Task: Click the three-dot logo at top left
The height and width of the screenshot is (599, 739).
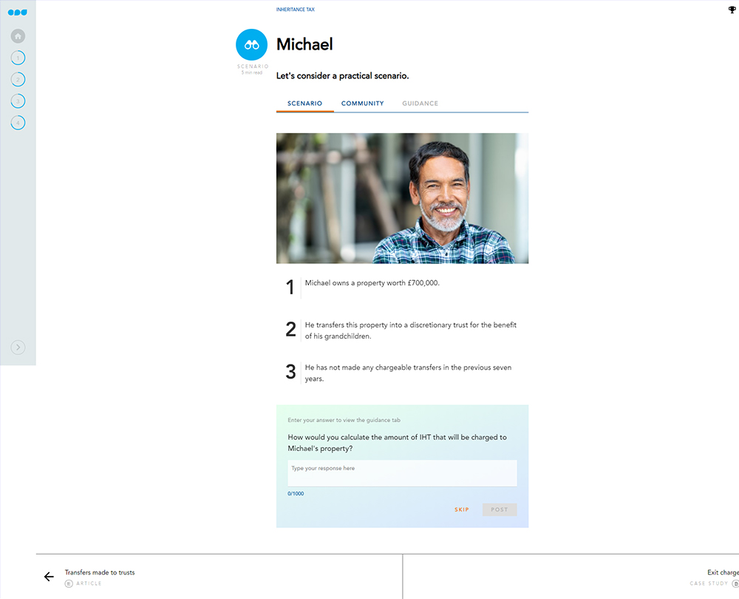Action: click(17, 13)
